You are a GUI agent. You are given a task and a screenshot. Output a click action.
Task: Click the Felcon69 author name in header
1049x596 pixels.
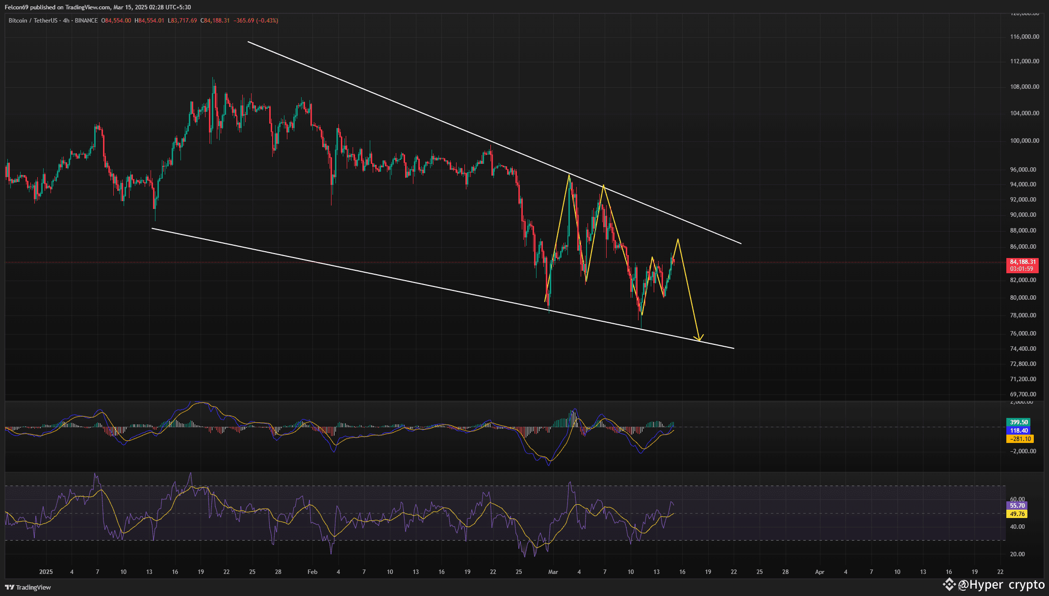coord(16,7)
